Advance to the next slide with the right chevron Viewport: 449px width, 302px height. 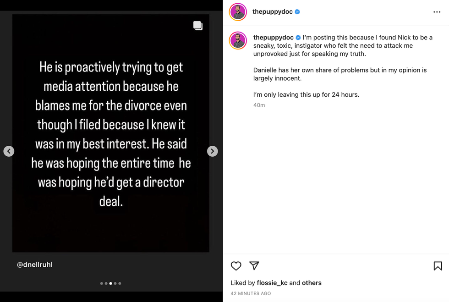(212, 151)
